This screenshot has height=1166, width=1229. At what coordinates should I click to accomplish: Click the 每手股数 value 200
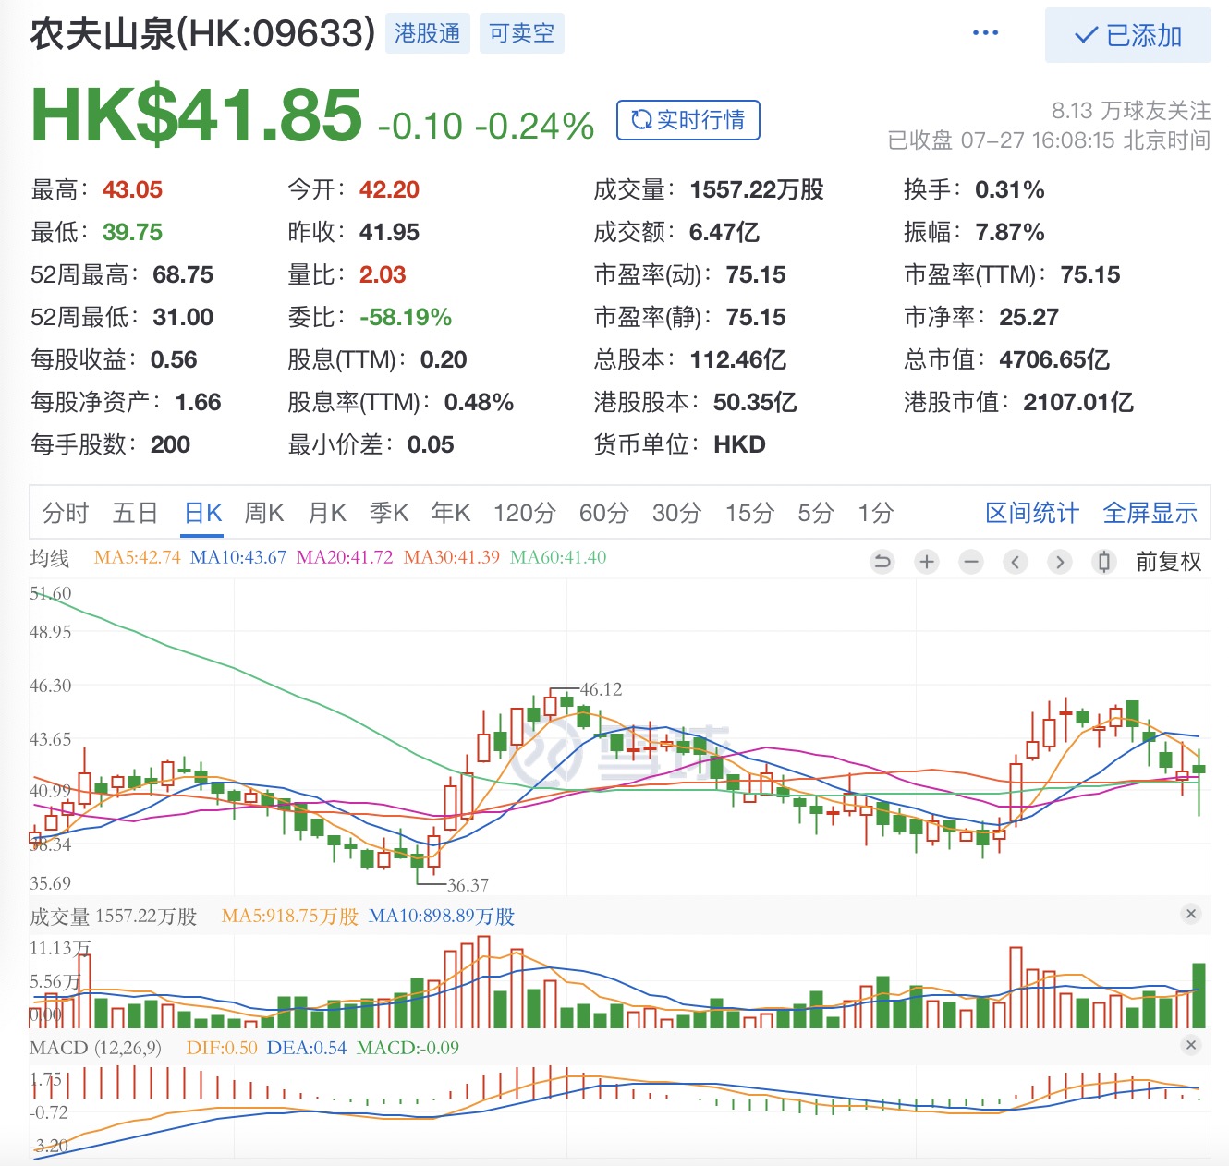(170, 445)
